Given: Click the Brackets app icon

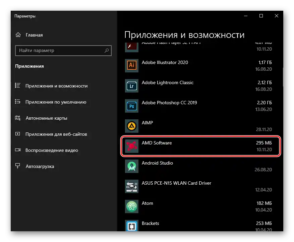Looking at the screenshot, I should (132, 226).
